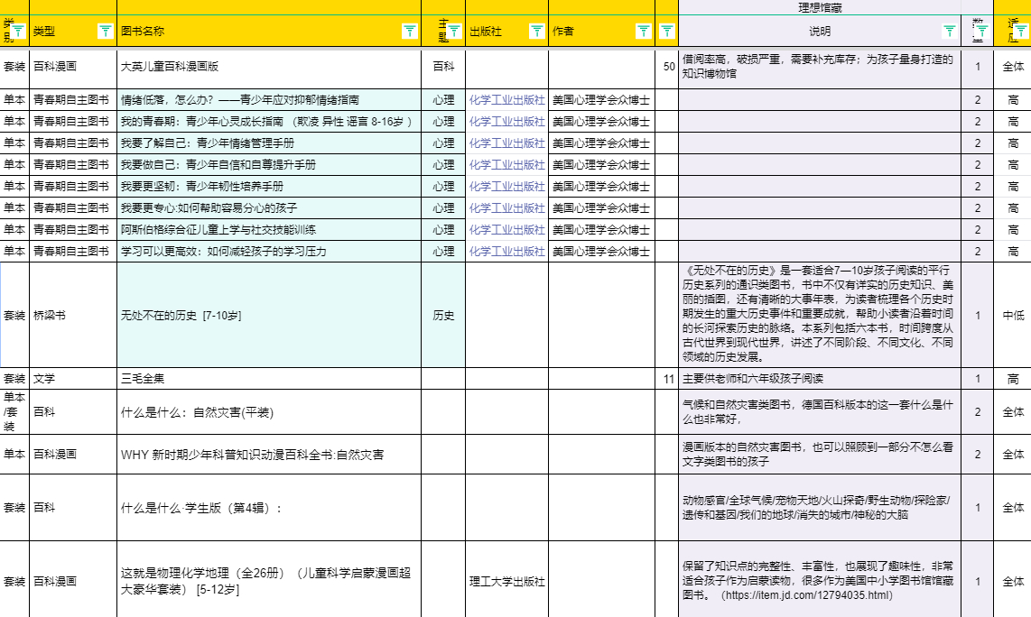The width and height of the screenshot is (1031, 617).
Task: Click filter icon in 类别 header
Action: 20,32
